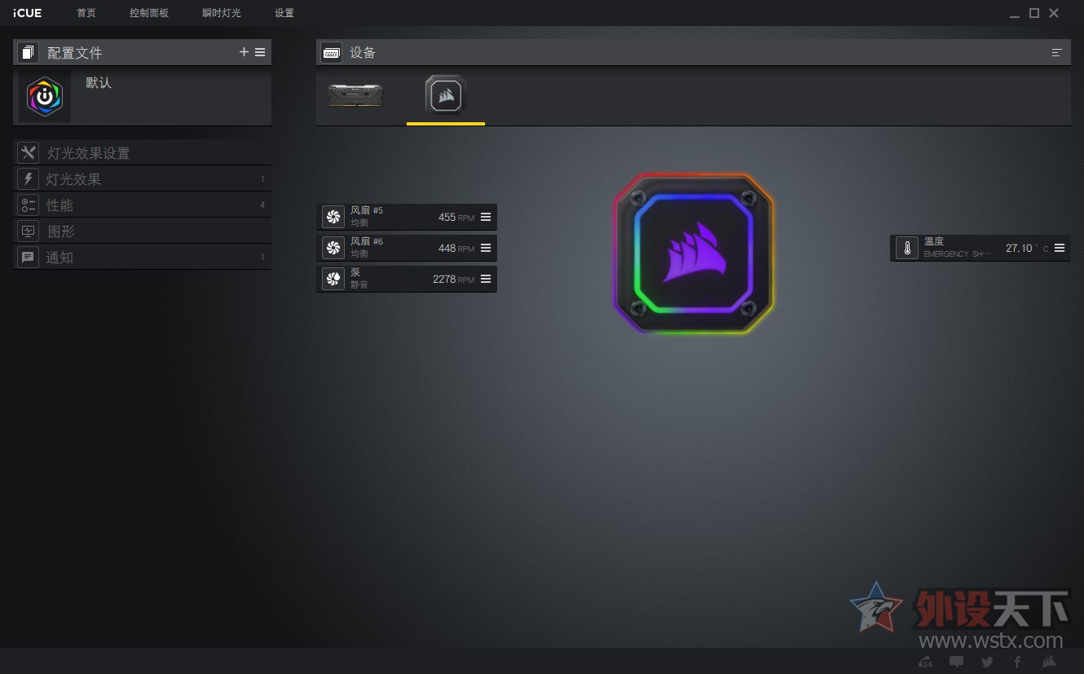The width and height of the screenshot is (1084, 674).
Task: Open the 泵 pump options menu
Action: pos(486,279)
